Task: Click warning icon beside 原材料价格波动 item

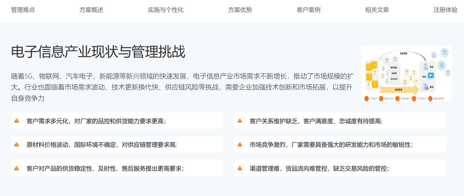Action: (17, 144)
